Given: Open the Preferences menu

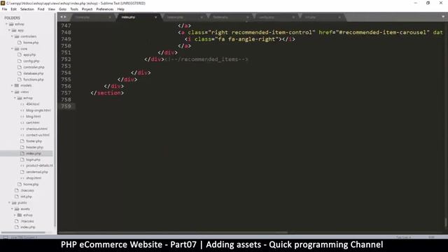Looking at the screenshot, I should click(104, 9).
